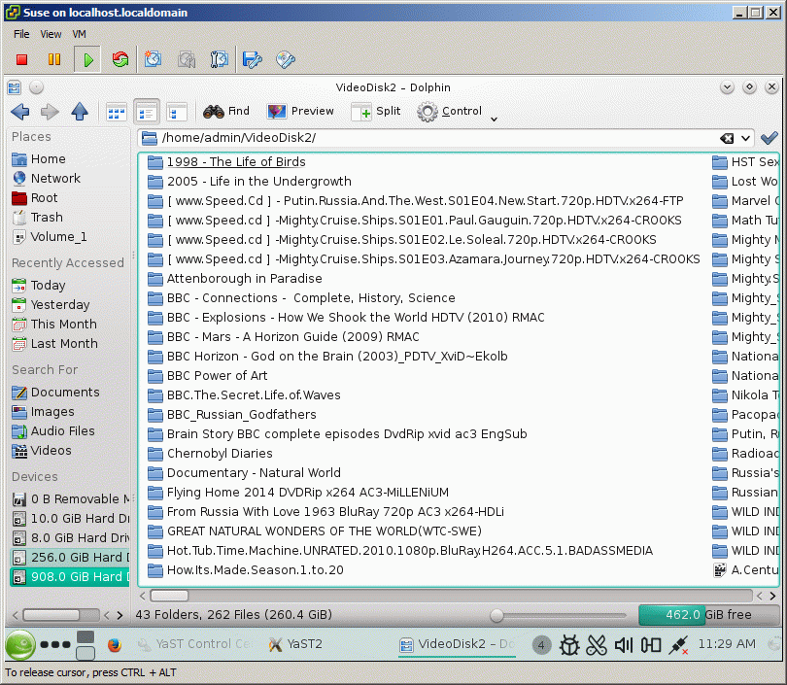Expand location history dropdown

click(745, 138)
